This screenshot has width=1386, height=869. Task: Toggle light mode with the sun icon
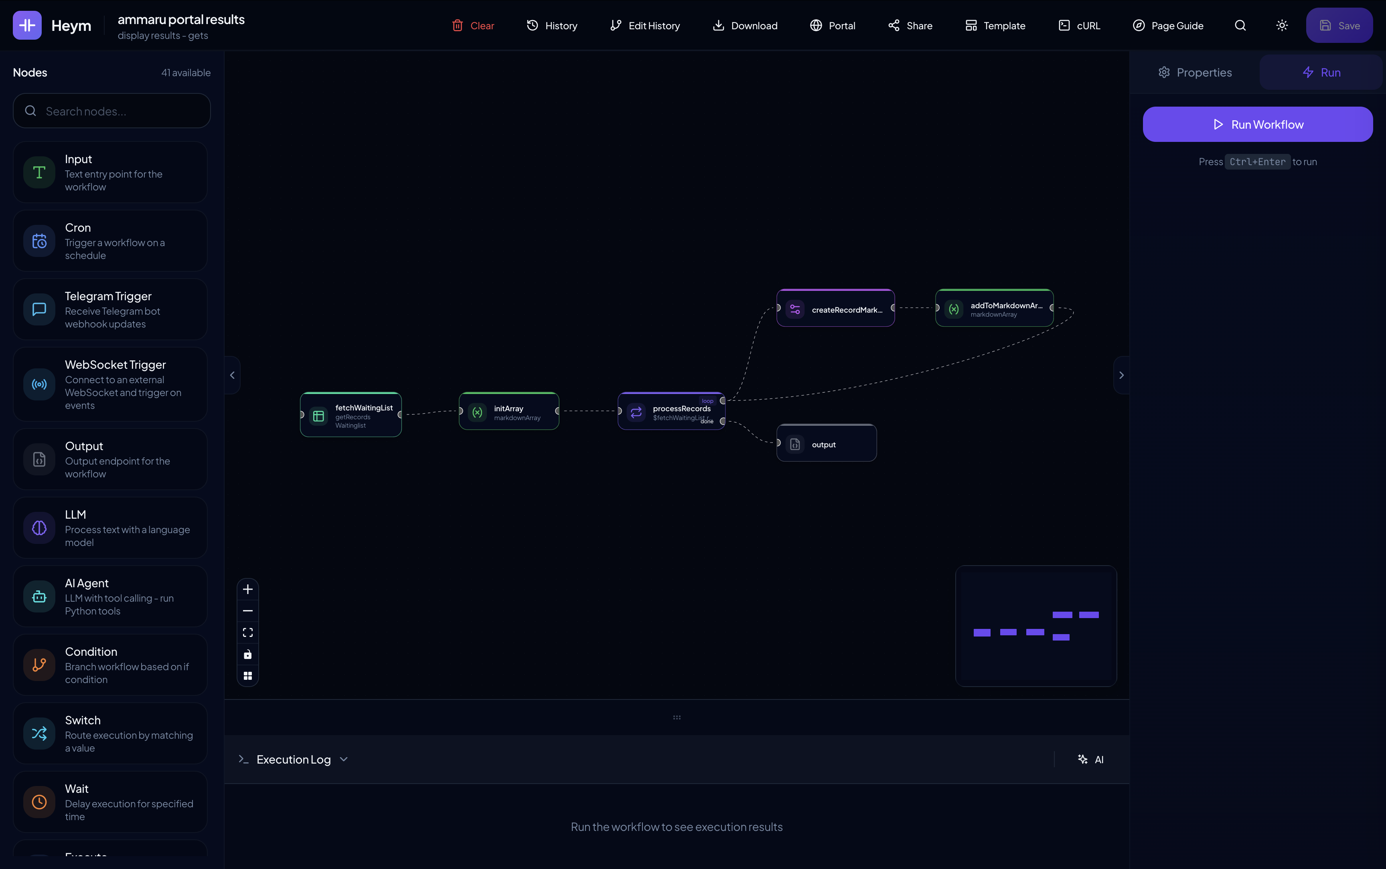(1281, 25)
